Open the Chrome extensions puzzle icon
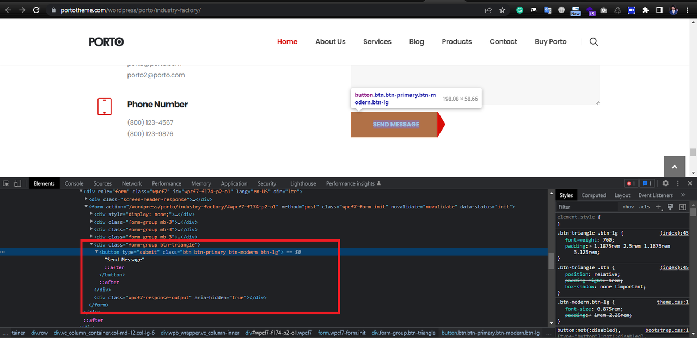 pos(646,10)
